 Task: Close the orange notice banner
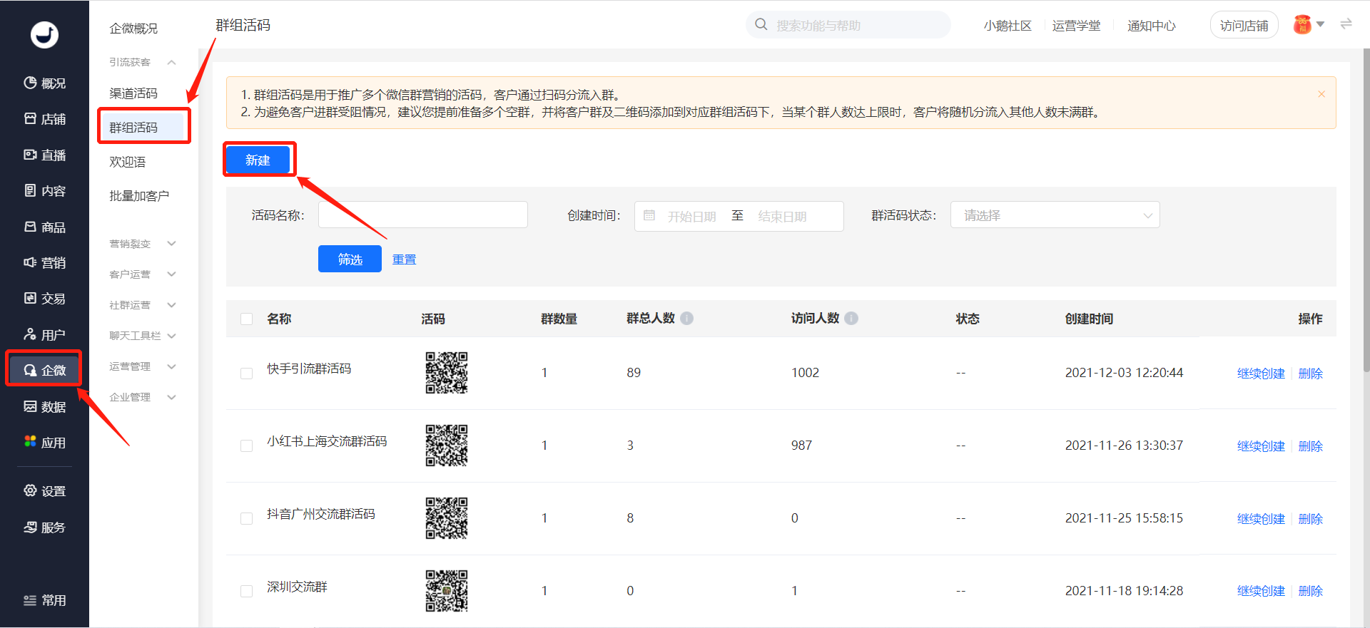[x=1321, y=94]
